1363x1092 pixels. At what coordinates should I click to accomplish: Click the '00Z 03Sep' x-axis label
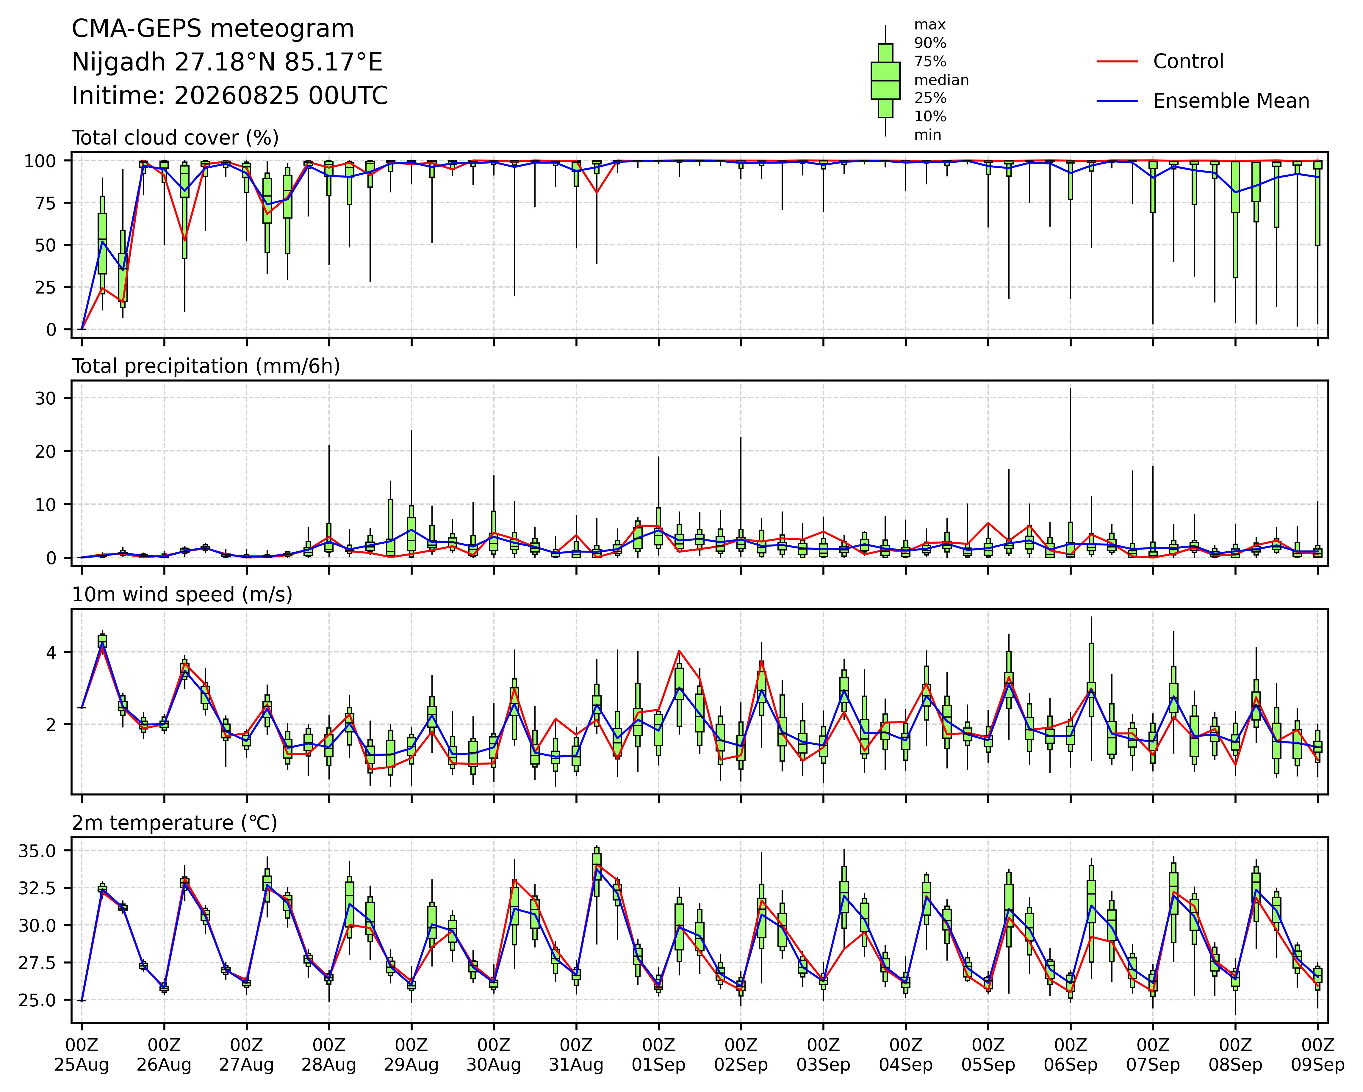[x=823, y=1055]
